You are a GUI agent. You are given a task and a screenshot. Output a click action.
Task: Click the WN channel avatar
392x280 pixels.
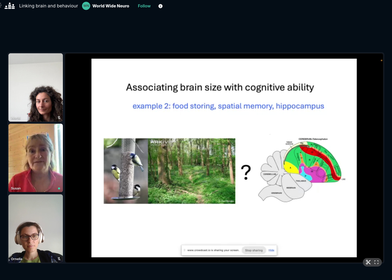[x=86, y=6]
